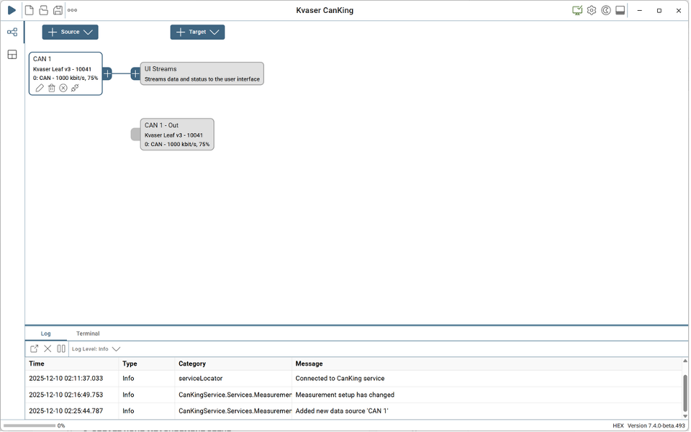The image size is (691, 432).
Task: Open the measurement setup view in the sidebar
Action: (12, 32)
